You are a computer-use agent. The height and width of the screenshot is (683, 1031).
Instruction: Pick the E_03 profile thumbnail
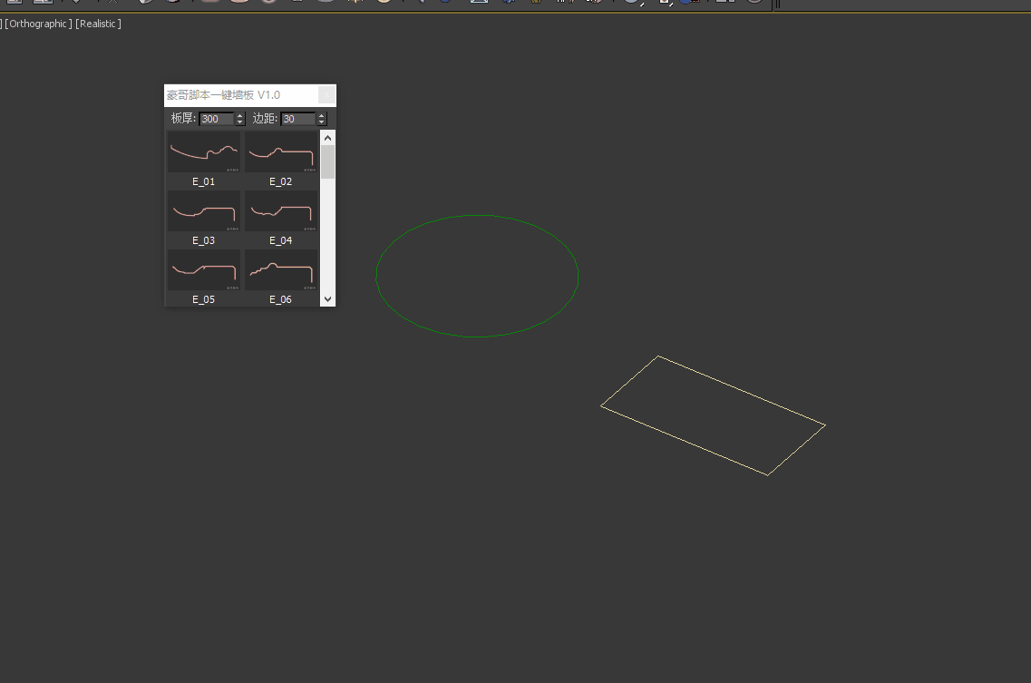coord(204,211)
